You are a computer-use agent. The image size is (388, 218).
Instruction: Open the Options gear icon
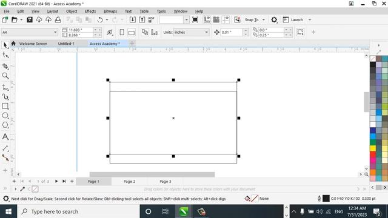pos(274,20)
